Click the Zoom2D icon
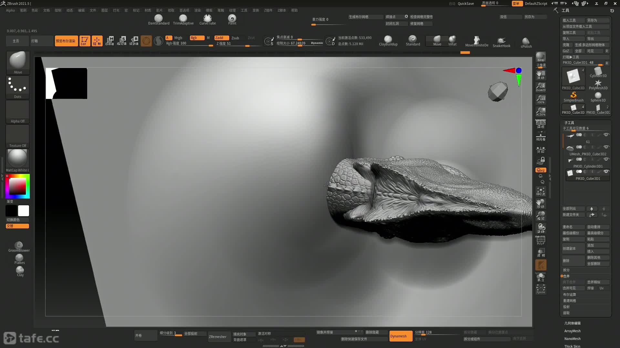This screenshot has height=348, width=620. [541, 87]
